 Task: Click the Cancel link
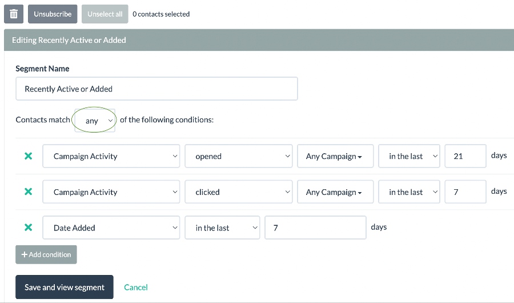coord(136,287)
